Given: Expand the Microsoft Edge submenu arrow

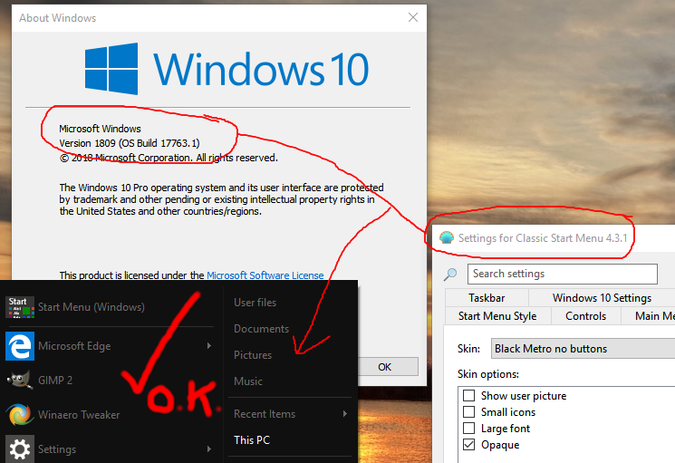Looking at the screenshot, I should (208, 345).
